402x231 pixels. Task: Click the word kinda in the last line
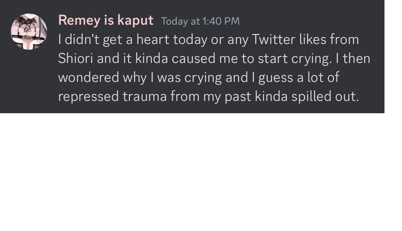pyautogui.click(x=271, y=96)
